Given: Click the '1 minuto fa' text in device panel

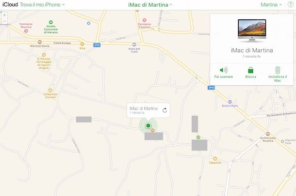Looking at the screenshot, I should coord(251,56).
